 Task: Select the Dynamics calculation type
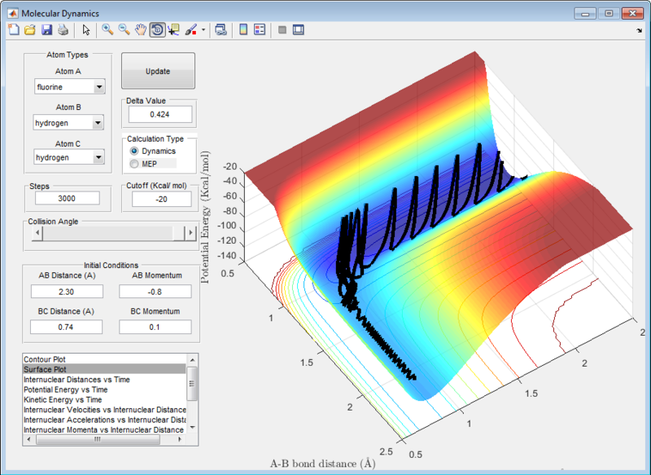[x=135, y=152]
